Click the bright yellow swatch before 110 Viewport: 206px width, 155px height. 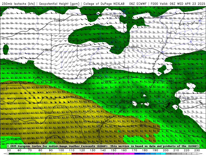pos(69,154)
